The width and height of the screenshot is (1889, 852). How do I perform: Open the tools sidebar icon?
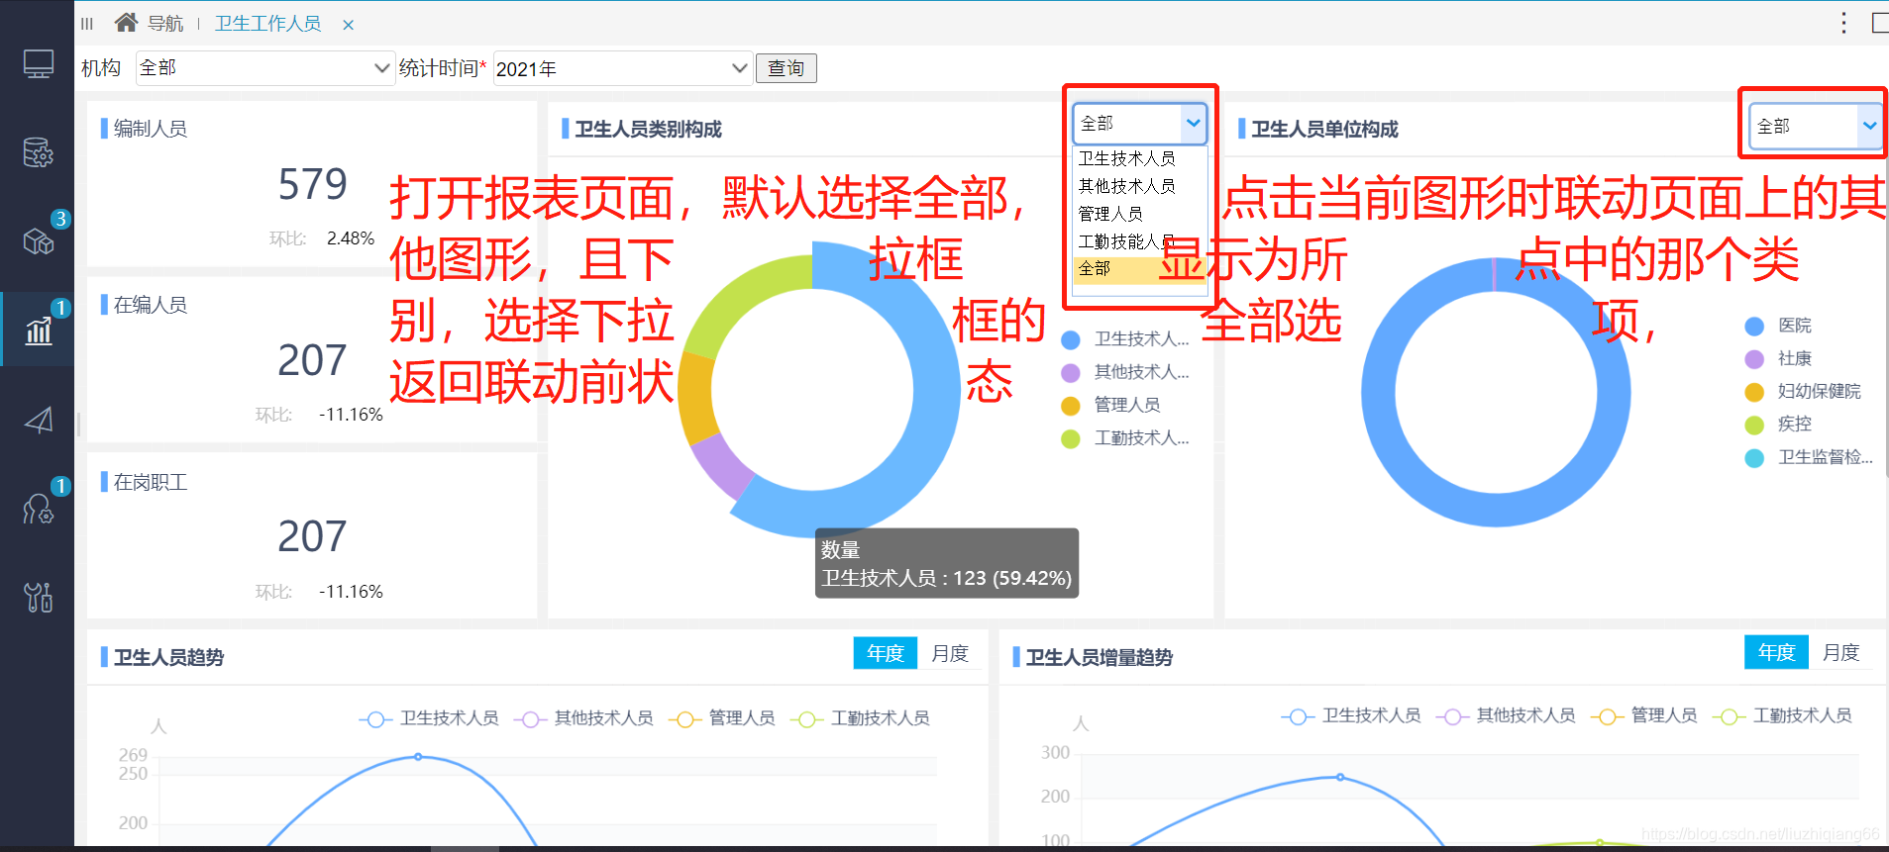pyautogui.click(x=39, y=597)
